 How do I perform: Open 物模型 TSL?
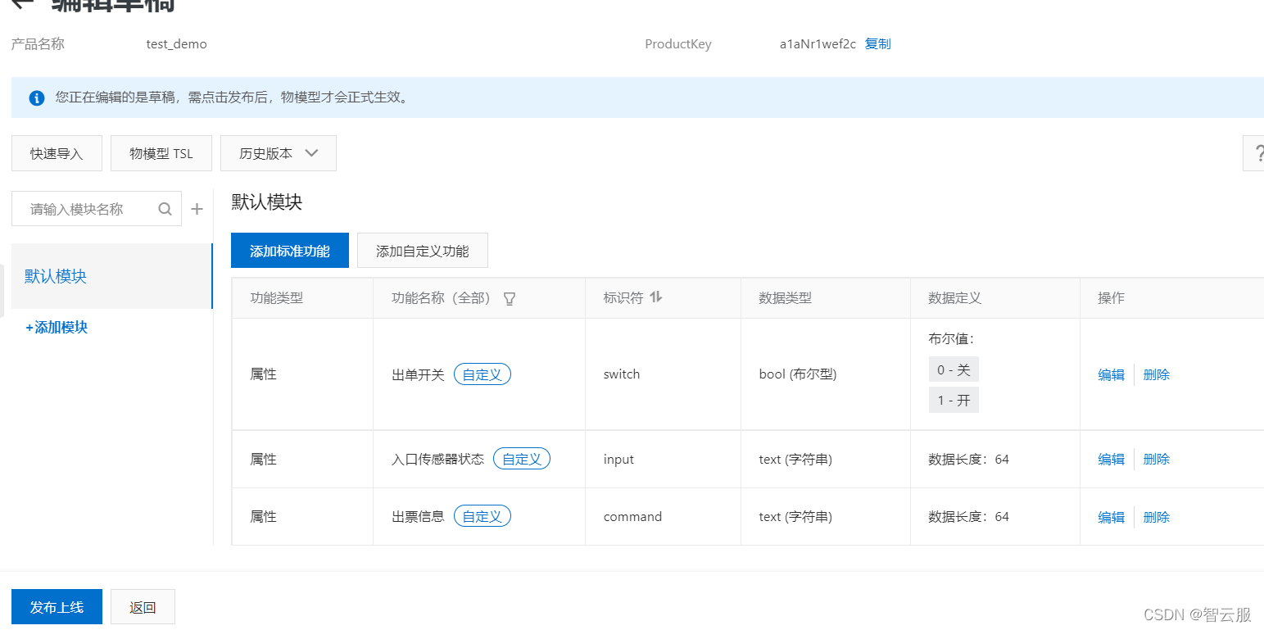point(161,153)
